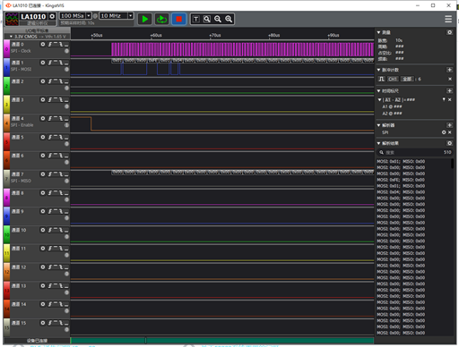Collapse the A1 - A2 marker entry
Image resolution: width=459 pixels, height=347 pixels.
[x=379, y=99]
